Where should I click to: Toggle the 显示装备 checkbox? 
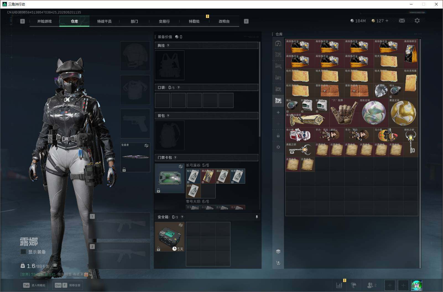coord(23,252)
